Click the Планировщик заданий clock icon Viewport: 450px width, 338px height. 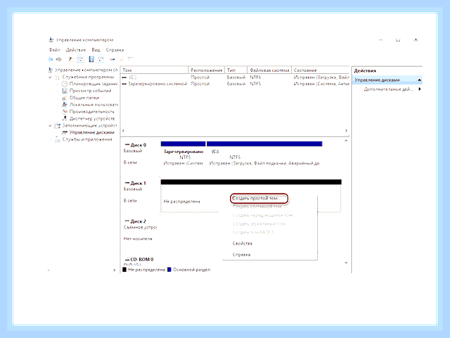click(x=65, y=83)
